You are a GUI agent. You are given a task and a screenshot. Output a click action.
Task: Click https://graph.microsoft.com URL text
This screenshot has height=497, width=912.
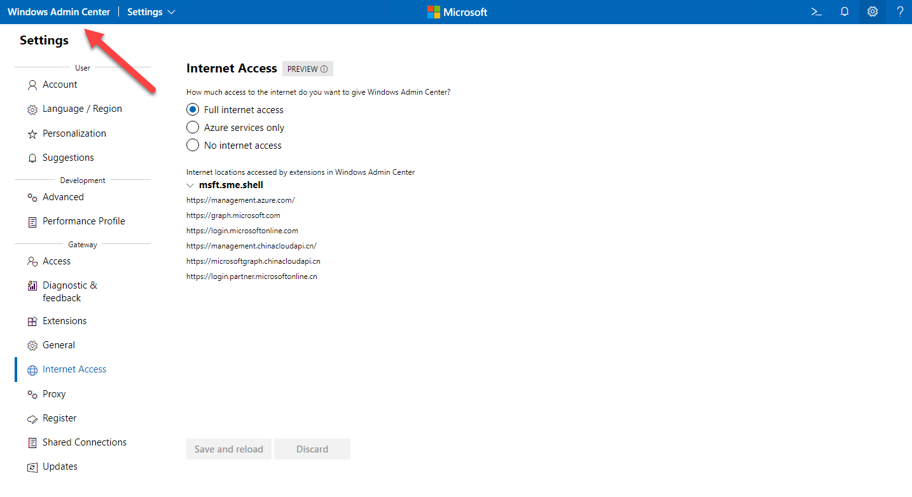coord(233,215)
